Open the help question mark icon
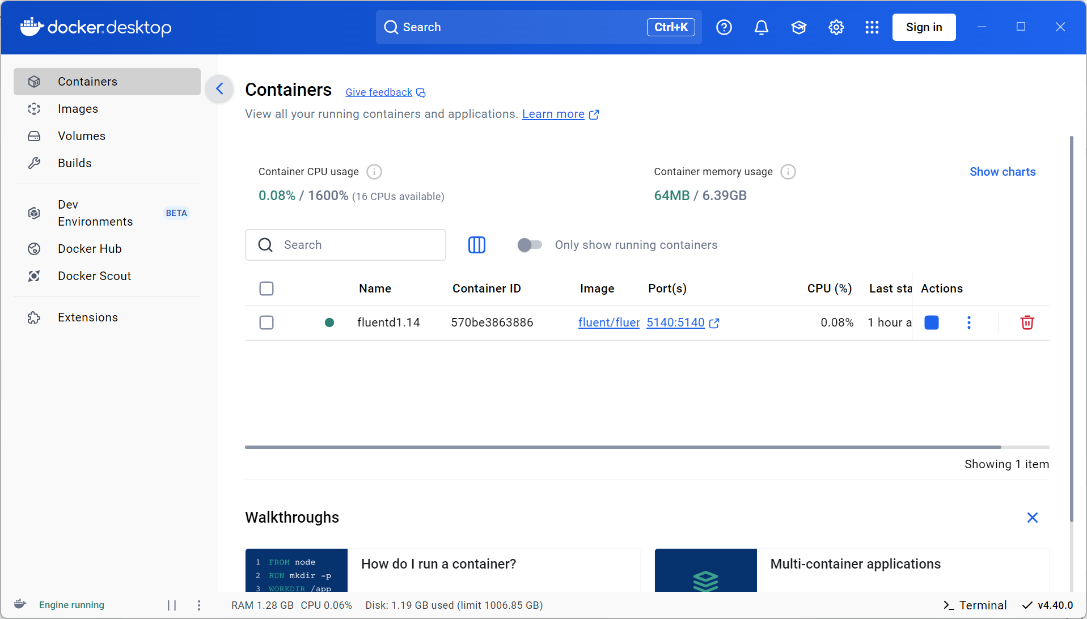 click(x=724, y=27)
